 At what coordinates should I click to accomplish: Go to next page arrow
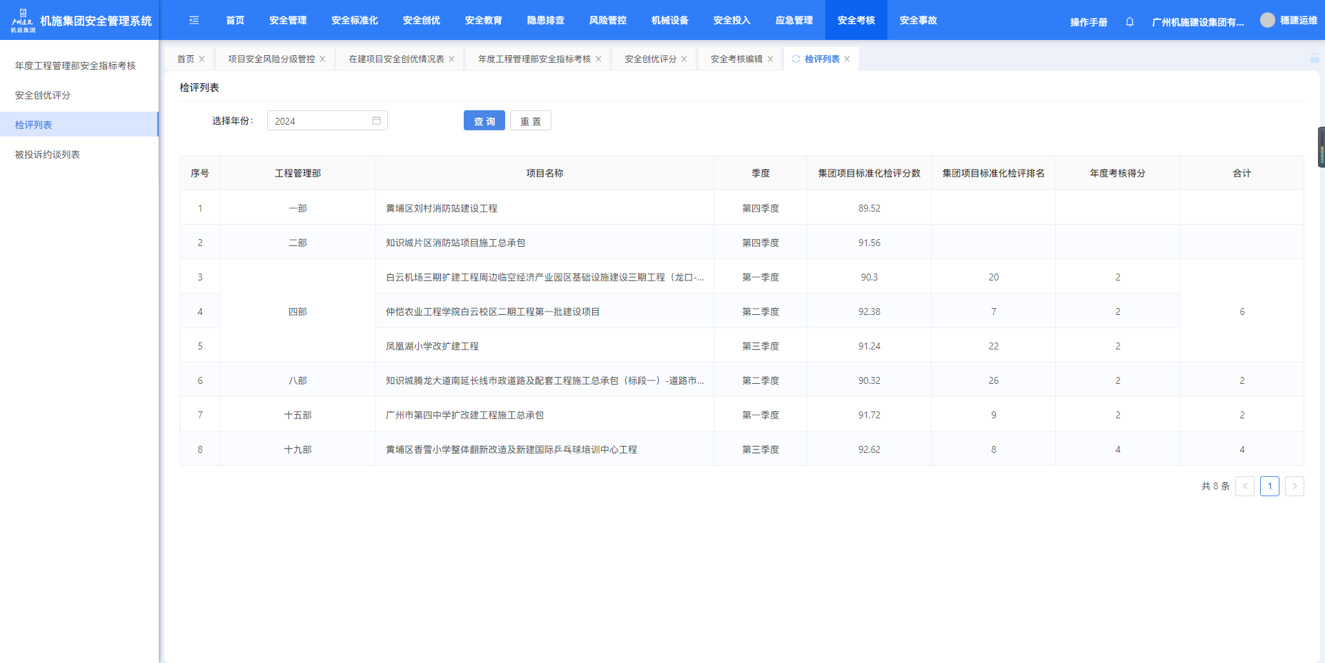1294,486
